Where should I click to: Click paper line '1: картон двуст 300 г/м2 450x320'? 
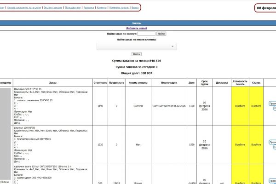tap(33, 178)
